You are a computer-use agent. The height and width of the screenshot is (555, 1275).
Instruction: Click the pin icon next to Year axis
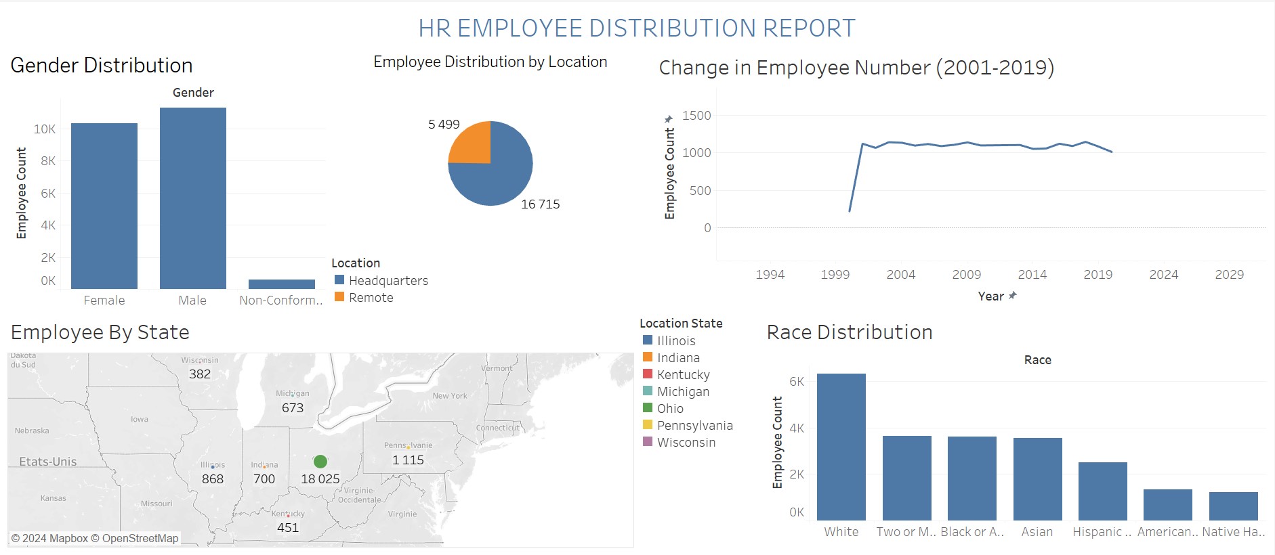(1013, 296)
